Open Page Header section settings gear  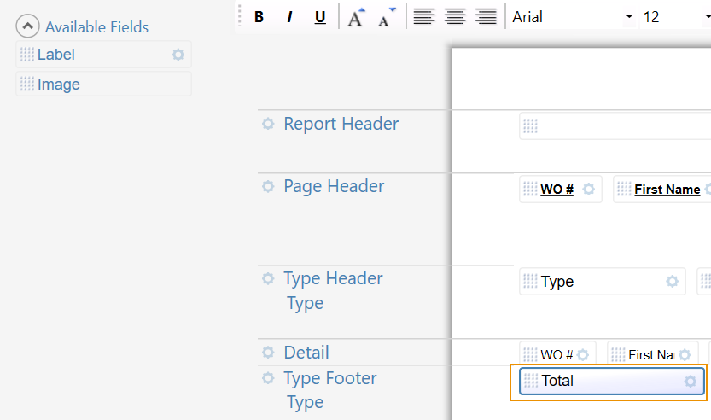[268, 186]
